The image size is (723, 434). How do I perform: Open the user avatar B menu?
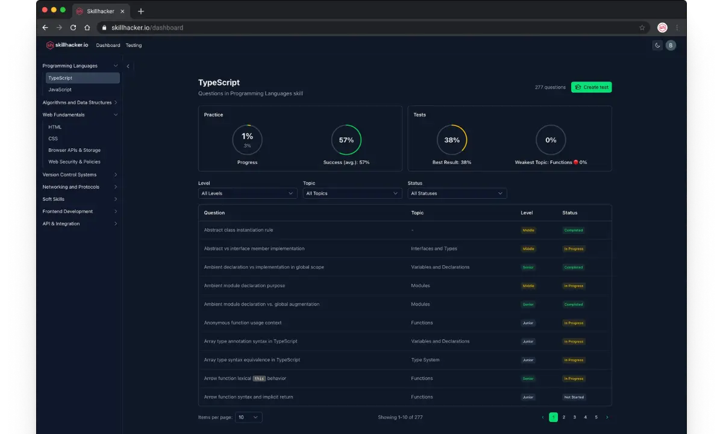[671, 45]
